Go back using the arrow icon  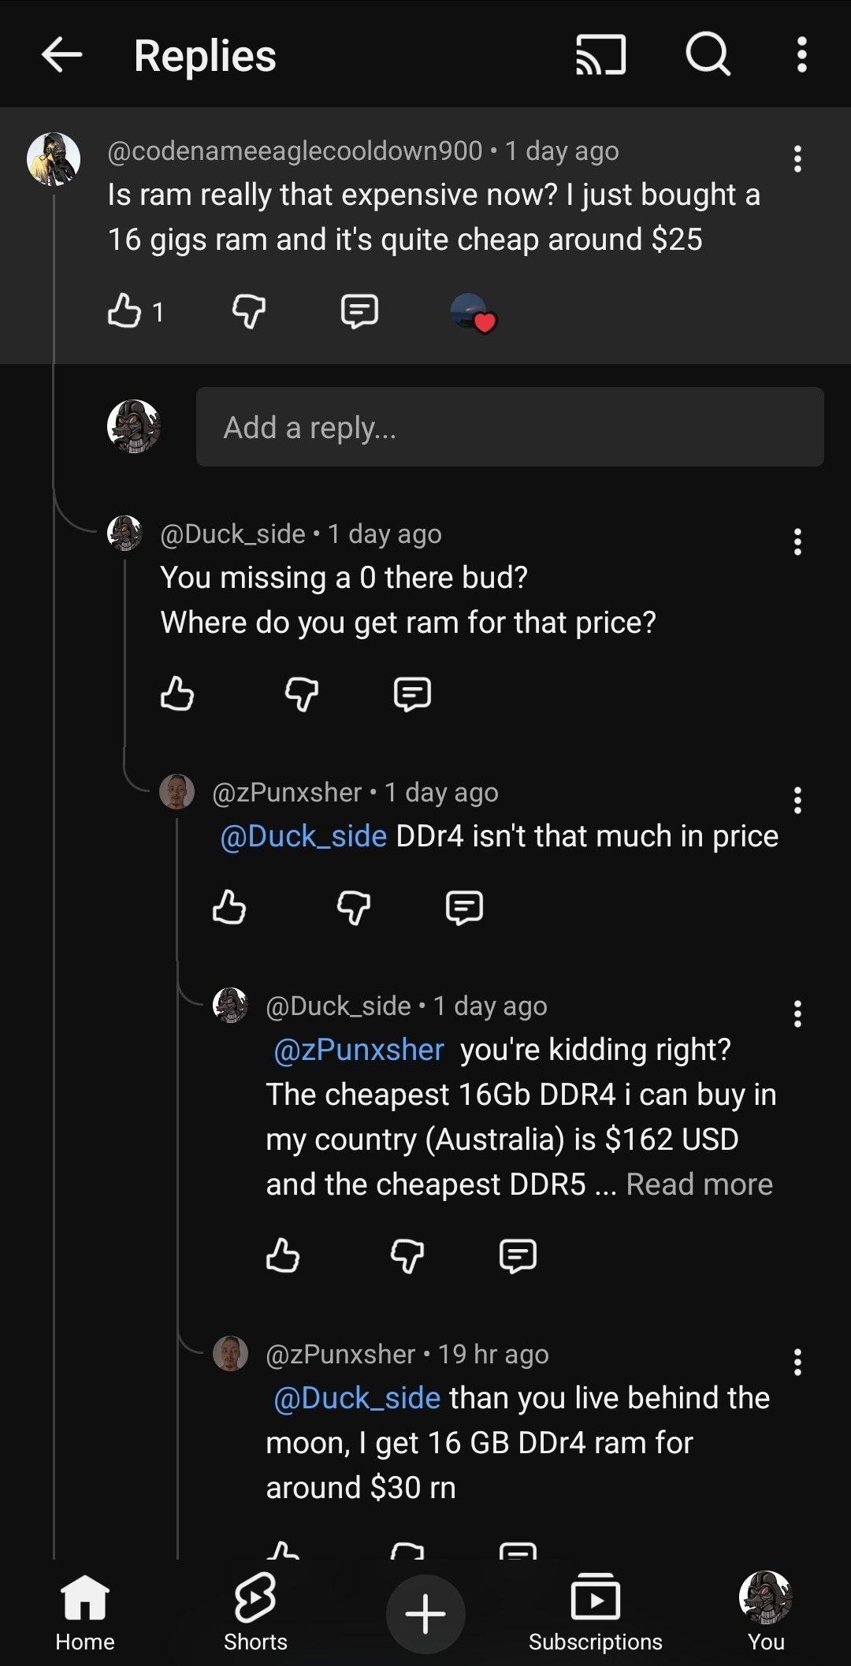pos(61,55)
